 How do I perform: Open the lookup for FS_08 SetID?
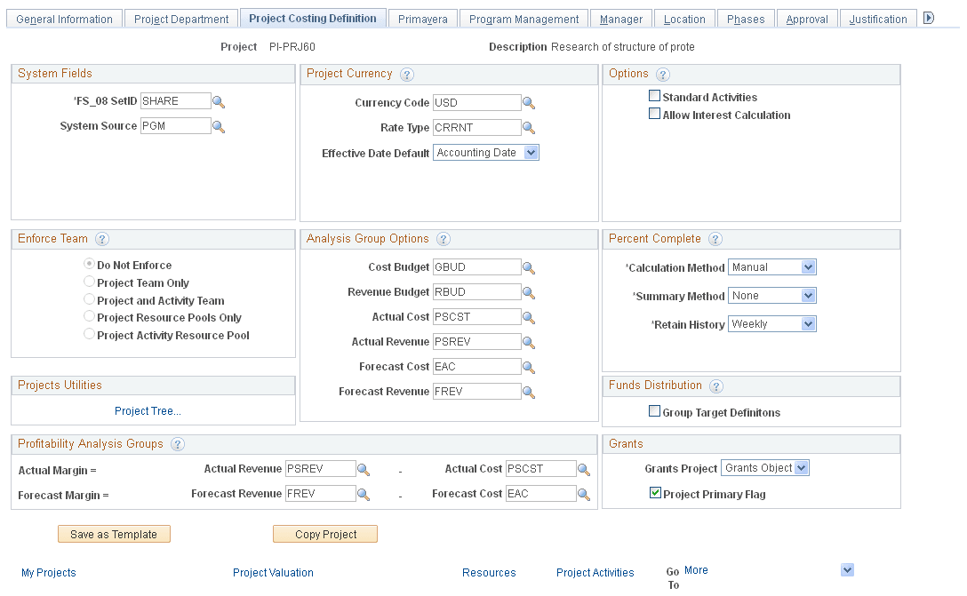[x=219, y=100]
